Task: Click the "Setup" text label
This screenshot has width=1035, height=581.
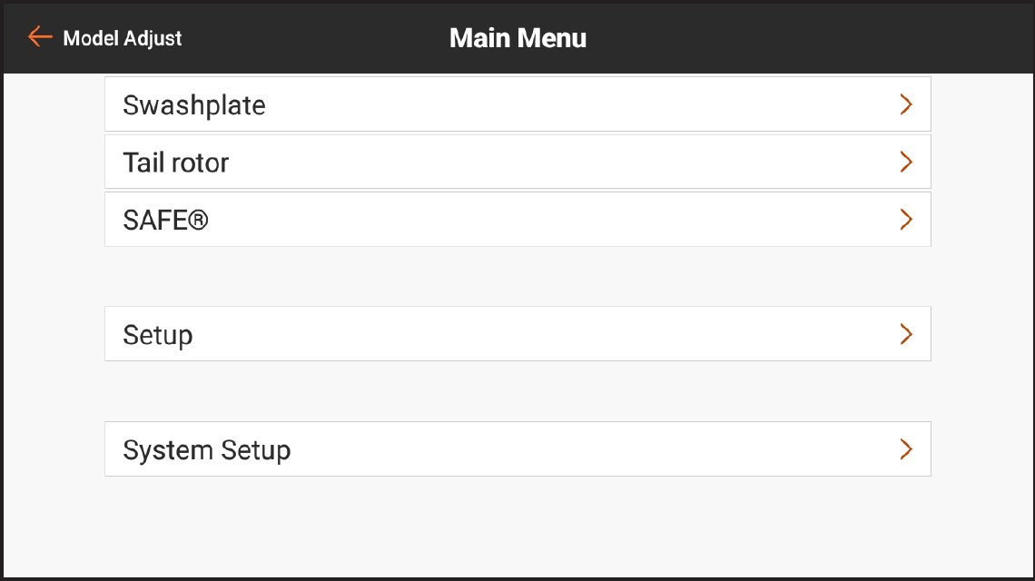Action: coord(158,335)
